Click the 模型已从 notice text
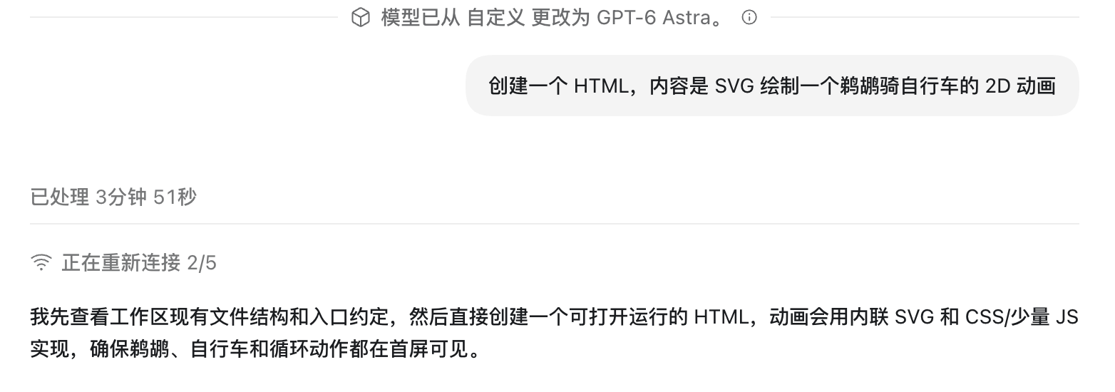1115x392 pixels. click(x=421, y=18)
